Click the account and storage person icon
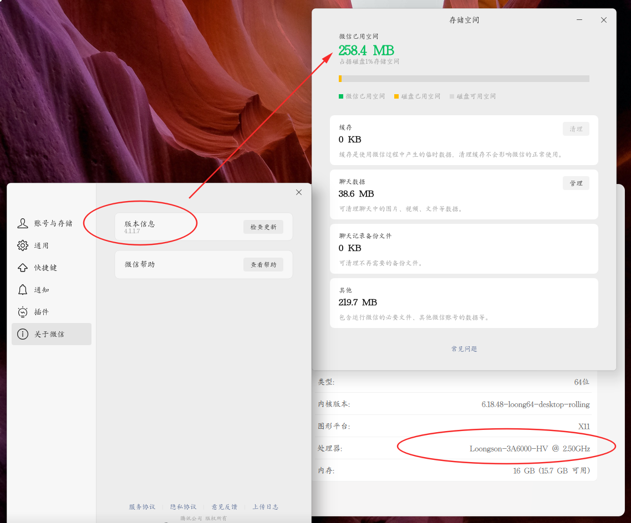The image size is (631, 523). pos(23,223)
